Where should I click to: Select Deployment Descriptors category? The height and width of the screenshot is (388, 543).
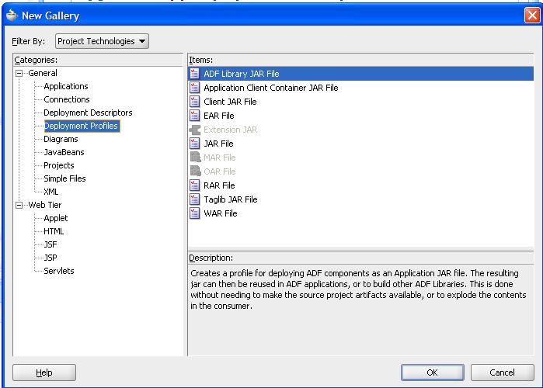click(88, 113)
